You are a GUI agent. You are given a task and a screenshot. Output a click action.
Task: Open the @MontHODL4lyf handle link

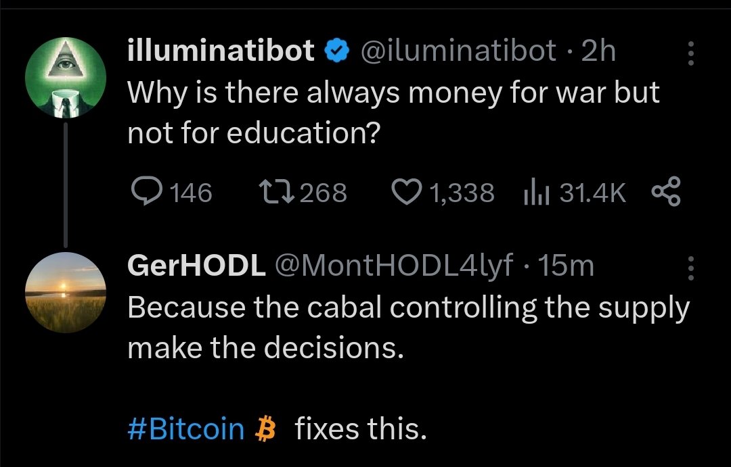pyautogui.click(x=393, y=266)
